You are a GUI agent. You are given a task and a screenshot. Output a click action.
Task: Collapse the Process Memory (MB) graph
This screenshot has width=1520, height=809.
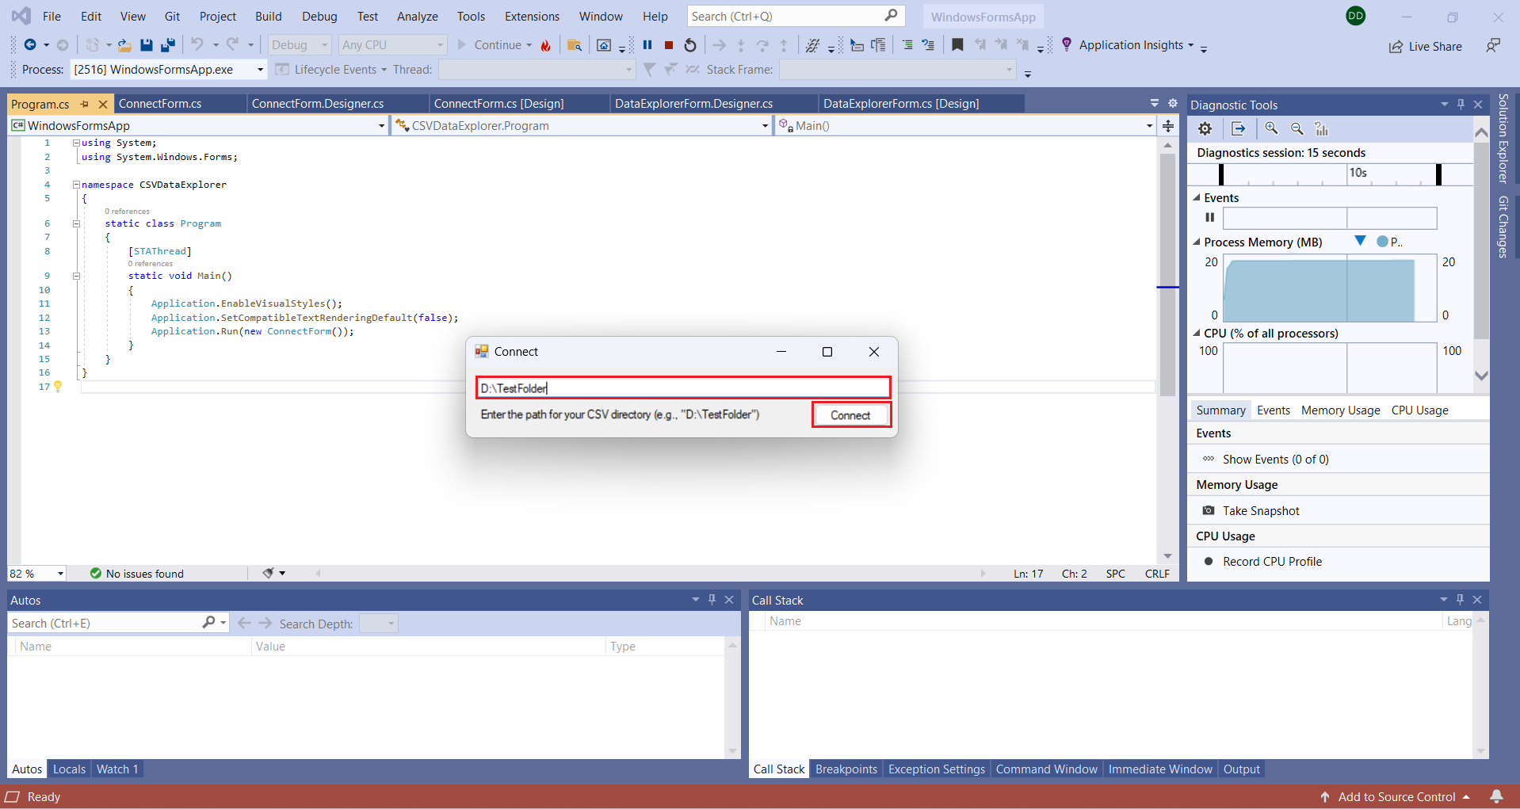pyautogui.click(x=1197, y=242)
